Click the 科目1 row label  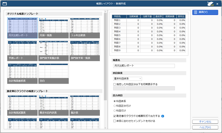[x=117, y=20]
